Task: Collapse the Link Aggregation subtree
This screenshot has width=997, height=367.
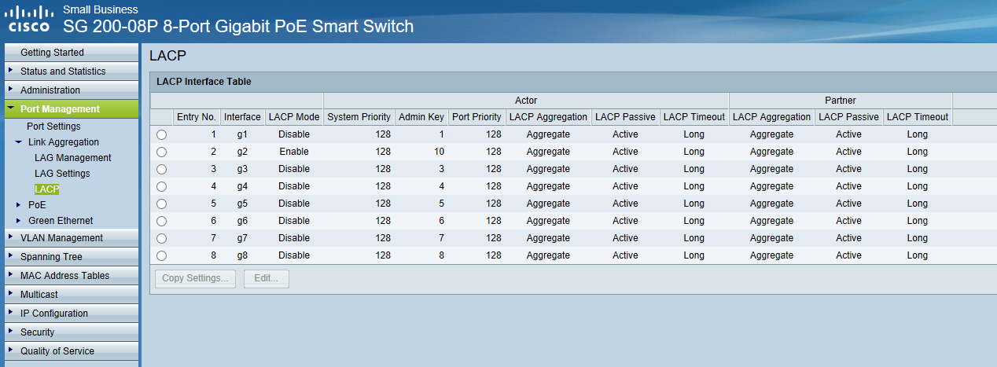Action: coord(19,142)
